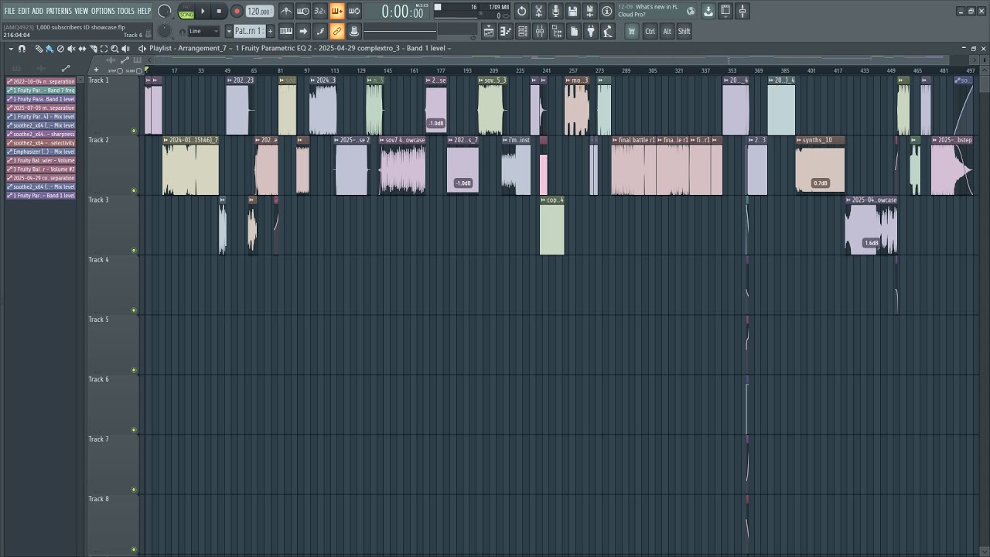This screenshot has height=557, width=990.
Task: Open the Line snap dropdown
Action: 204,31
